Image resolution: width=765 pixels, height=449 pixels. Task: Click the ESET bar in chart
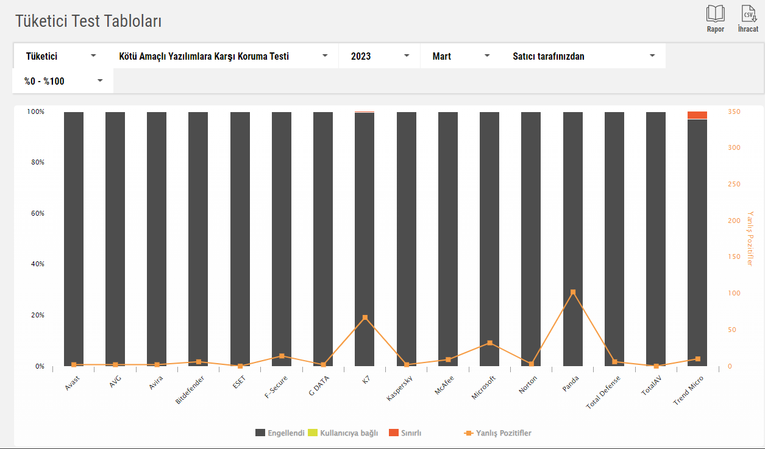click(x=240, y=239)
